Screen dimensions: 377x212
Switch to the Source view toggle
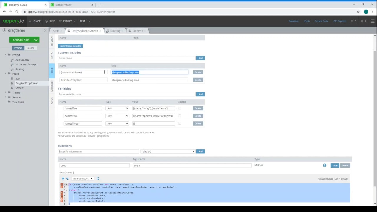pyautogui.click(x=30, y=48)
